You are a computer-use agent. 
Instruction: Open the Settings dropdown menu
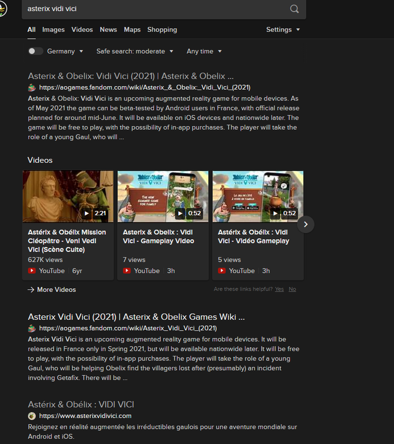coord(283,29)
